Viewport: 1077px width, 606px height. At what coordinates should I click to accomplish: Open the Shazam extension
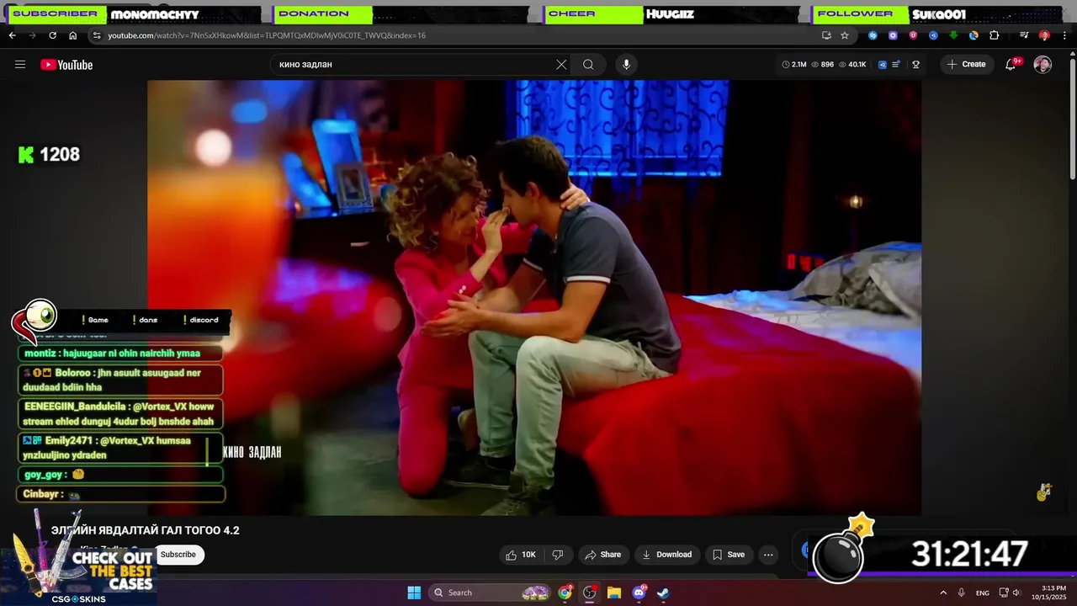click(873, 35)
